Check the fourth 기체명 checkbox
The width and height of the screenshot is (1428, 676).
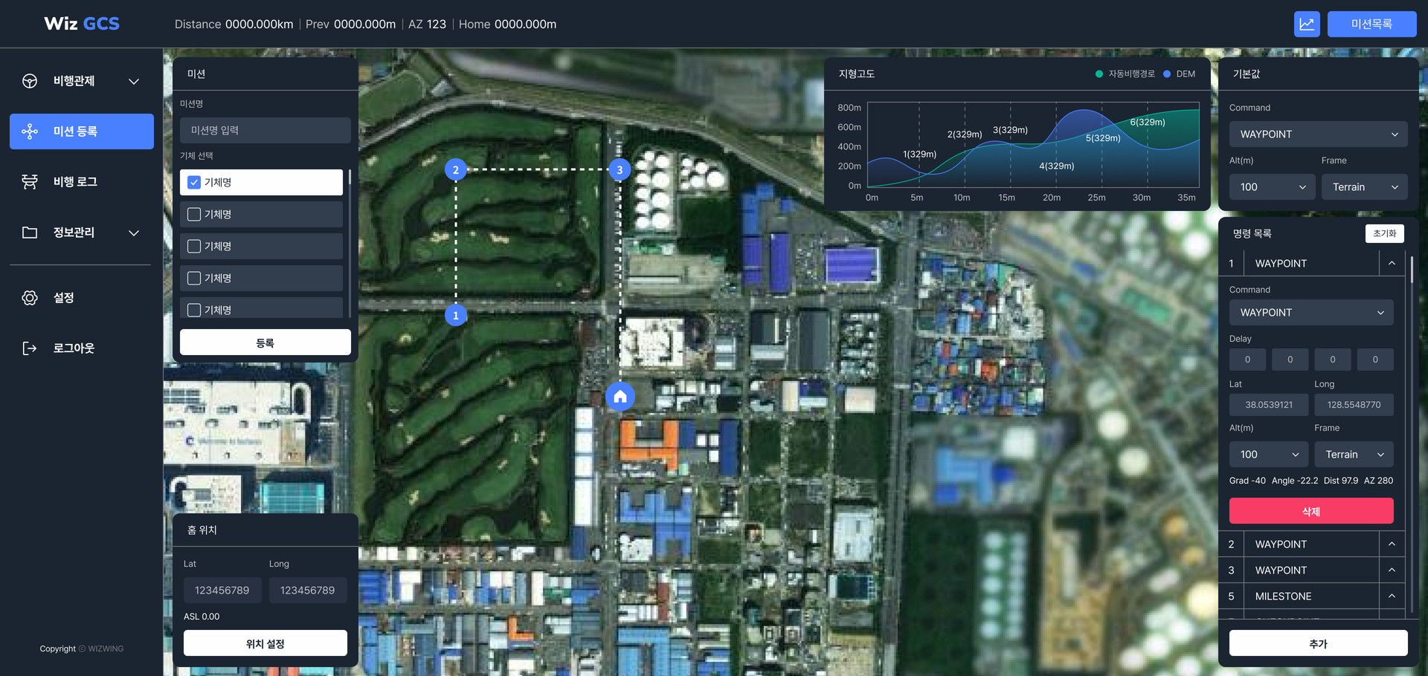(194, 278)
